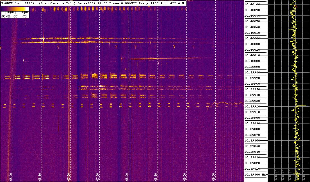Click the '-85.0 dB' spectrum axis label
Viewport: 310px width, 182px height.
pyautogui.click(x=283, y=175)
